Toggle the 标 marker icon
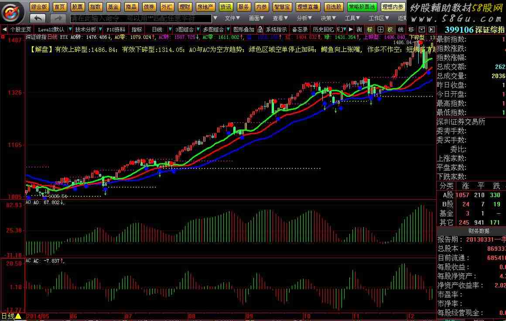 [369, 30]
